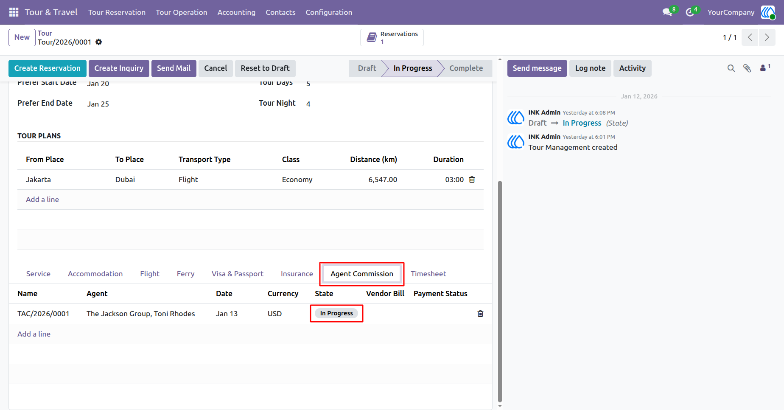Click the Log note button
Screen dimensions: 784x410
click(x=590, y=68)
